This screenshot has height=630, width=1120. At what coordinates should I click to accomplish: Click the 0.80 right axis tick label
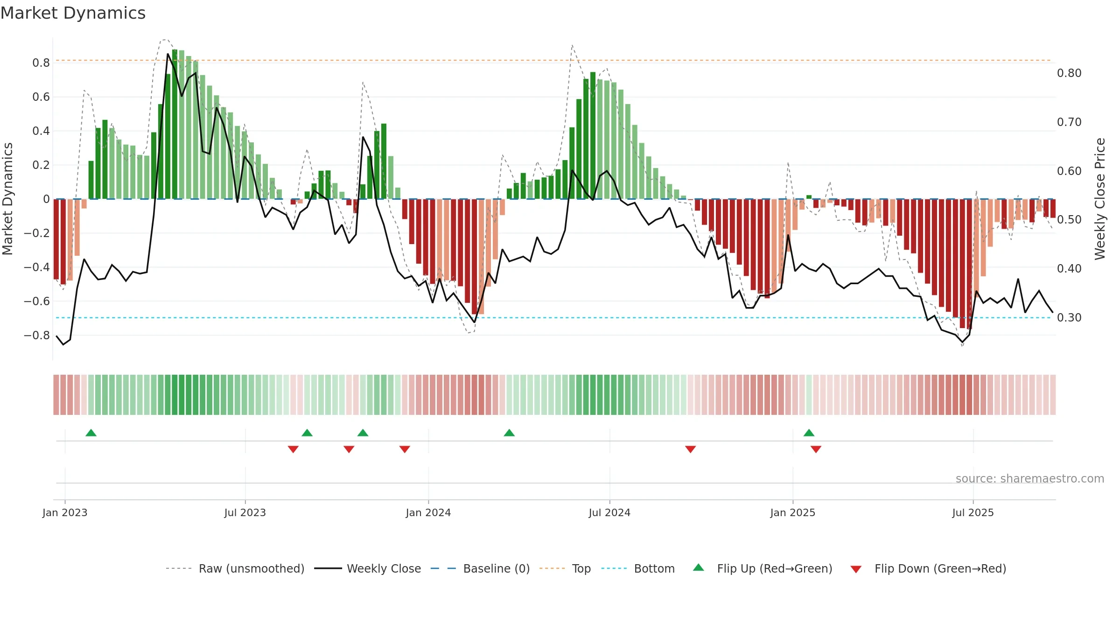[x=1069, y=73]
